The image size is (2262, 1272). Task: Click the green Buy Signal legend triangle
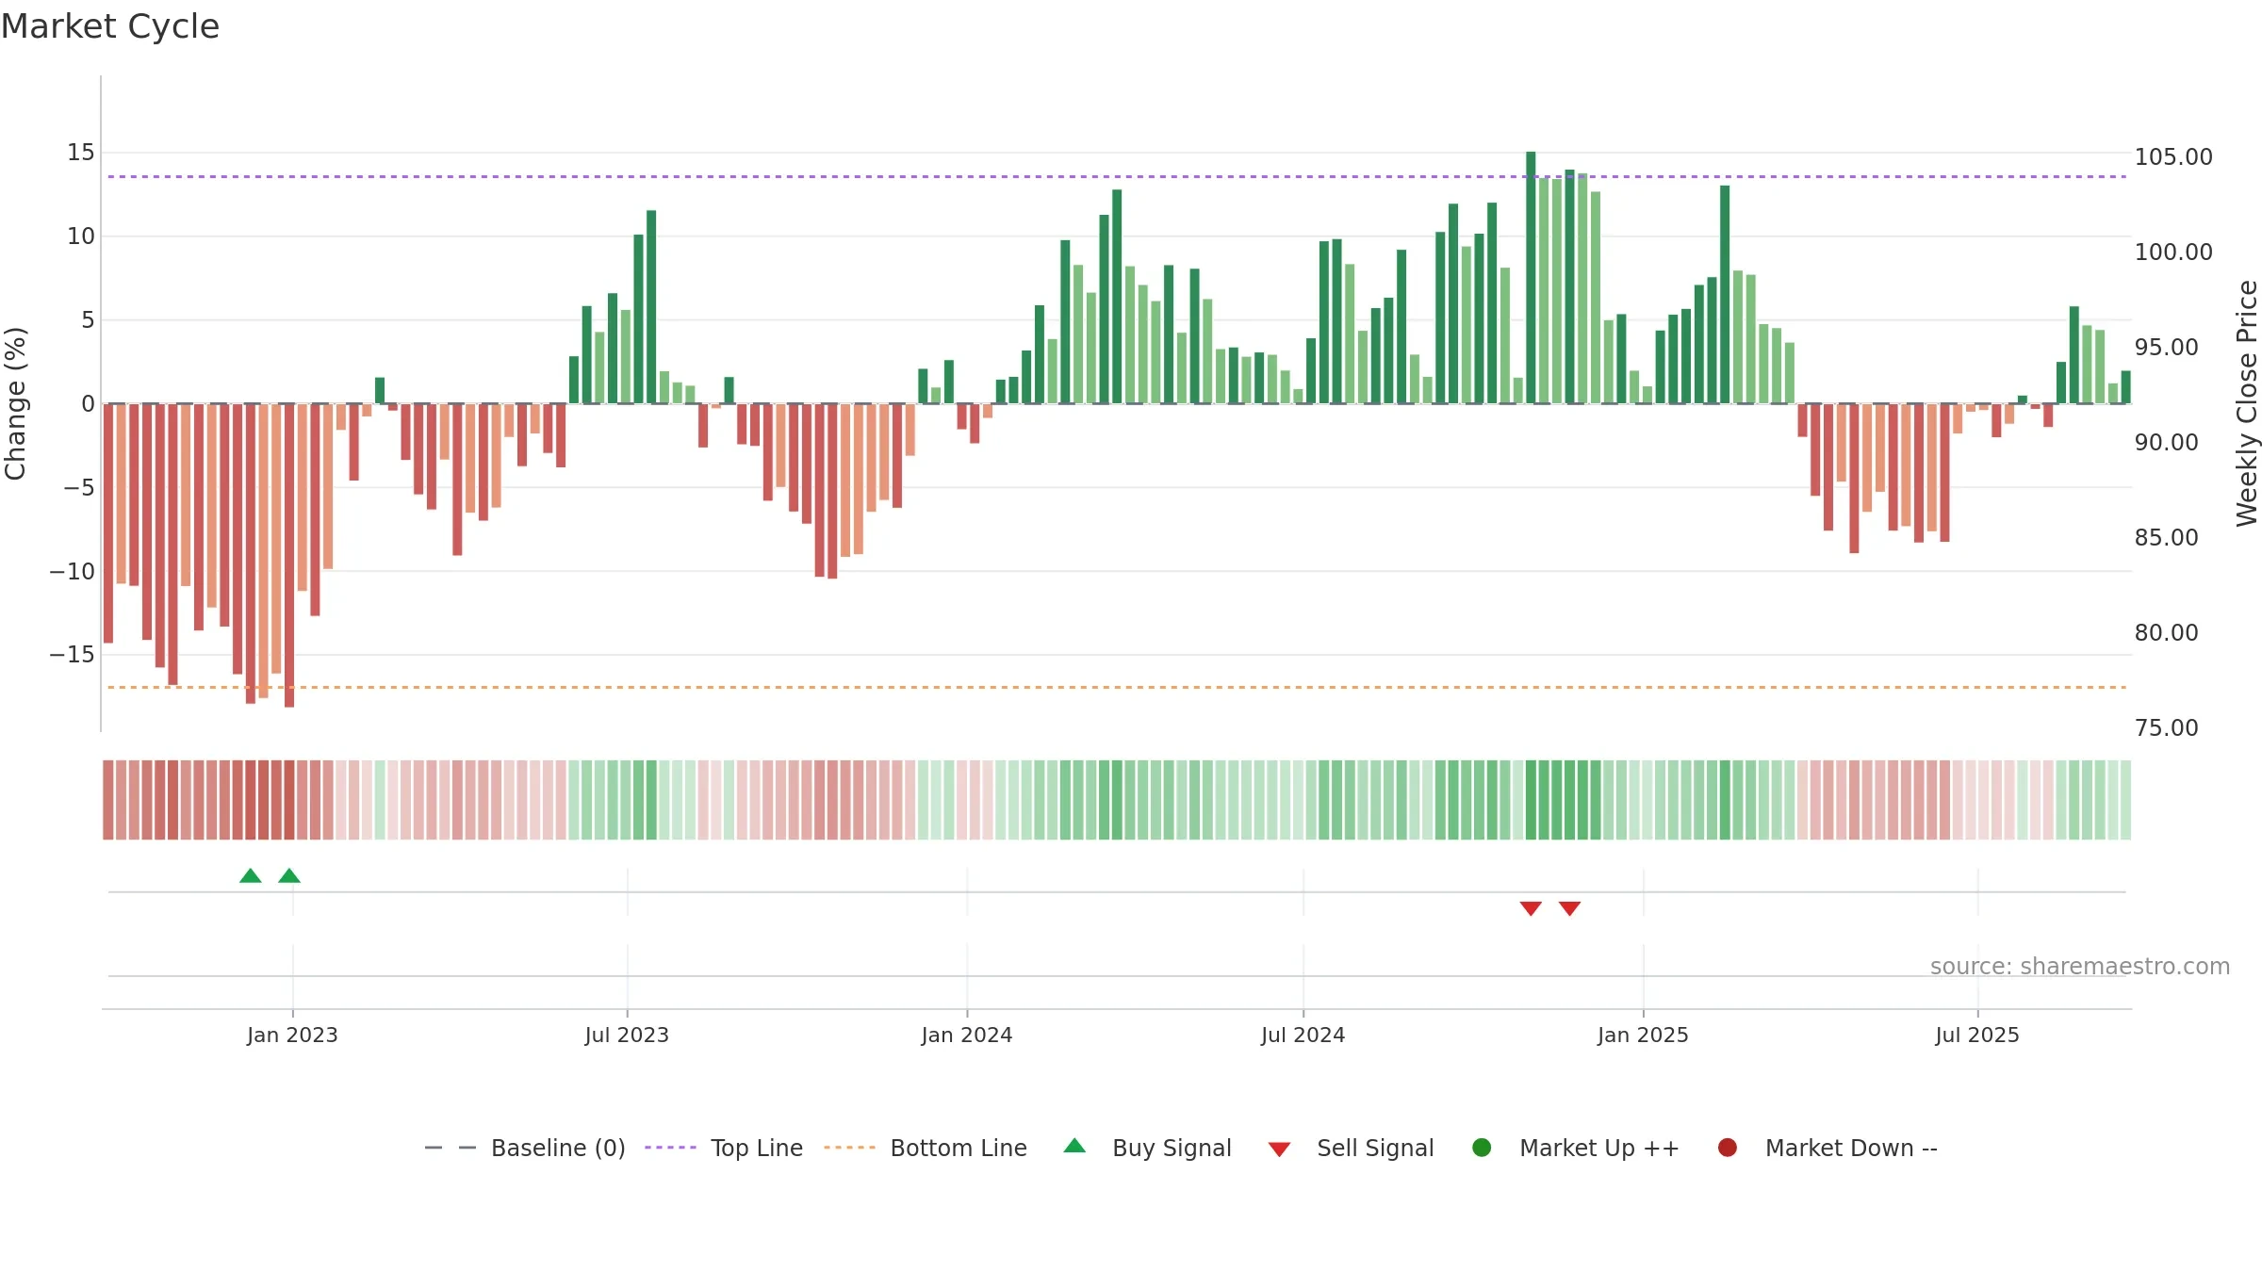(1074, 1147)
